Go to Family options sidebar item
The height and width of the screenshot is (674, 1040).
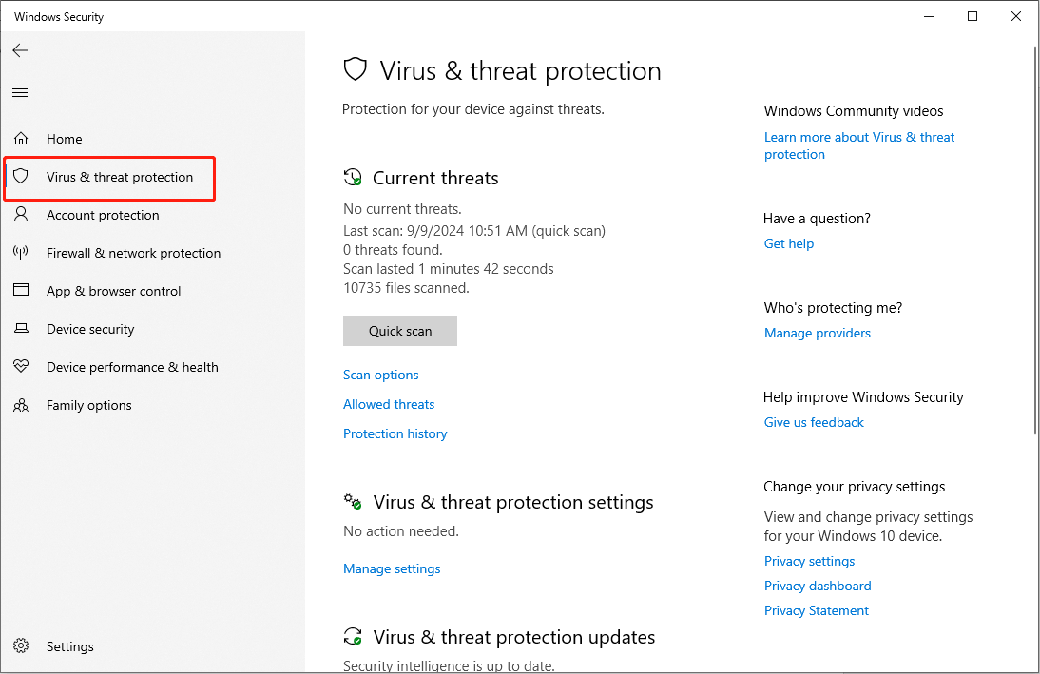(88, 405)
